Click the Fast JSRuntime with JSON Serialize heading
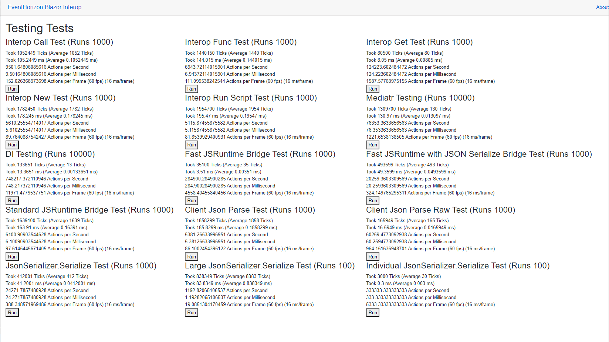The image size is (609, 342). pos(479,154)
